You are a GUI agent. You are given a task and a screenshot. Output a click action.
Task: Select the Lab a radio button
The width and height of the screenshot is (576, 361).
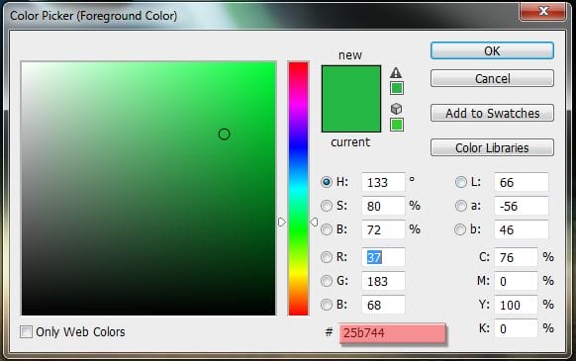point(460,206)
